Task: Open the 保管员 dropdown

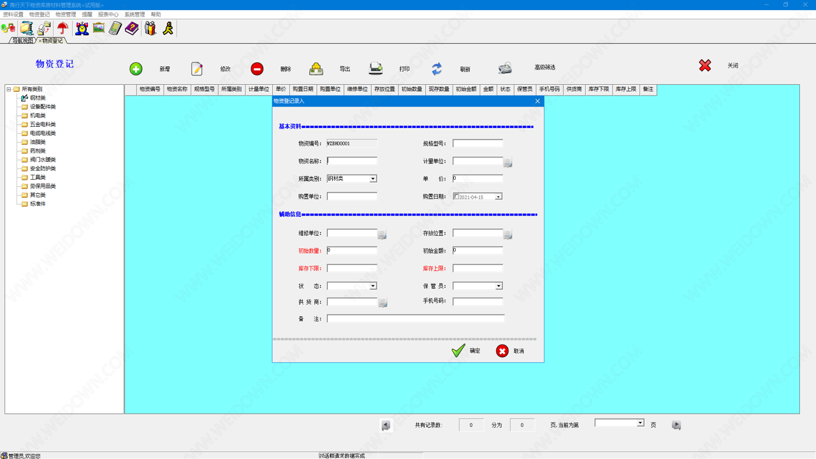Action: pyautogui.click(x=499, y=286)
